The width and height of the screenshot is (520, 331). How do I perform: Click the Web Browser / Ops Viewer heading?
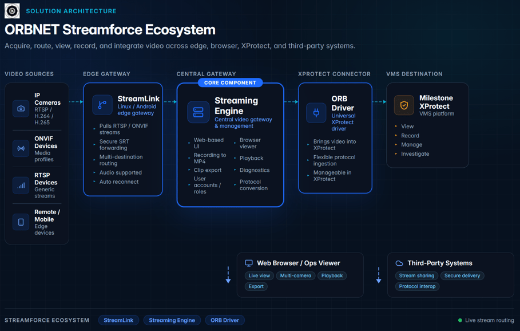[299, 263]
